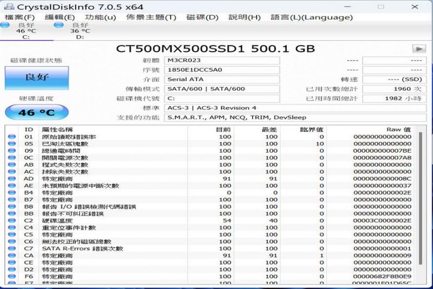Click the standard field ACS-3 Revision 4
The width and height of the screenshot is (433, 289).
pos(295,108)
